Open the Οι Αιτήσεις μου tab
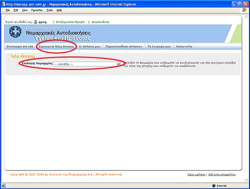The image size is (250, 189). coord(89,46)
